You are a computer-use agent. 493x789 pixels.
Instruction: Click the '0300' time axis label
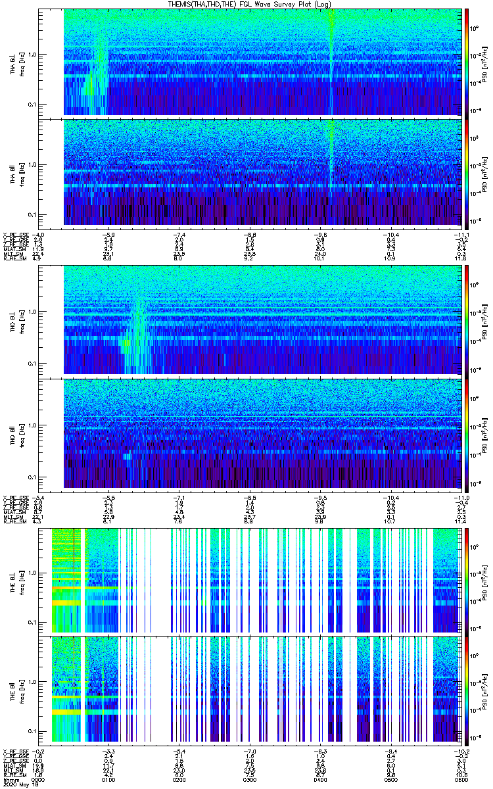(x=249, y=780)
